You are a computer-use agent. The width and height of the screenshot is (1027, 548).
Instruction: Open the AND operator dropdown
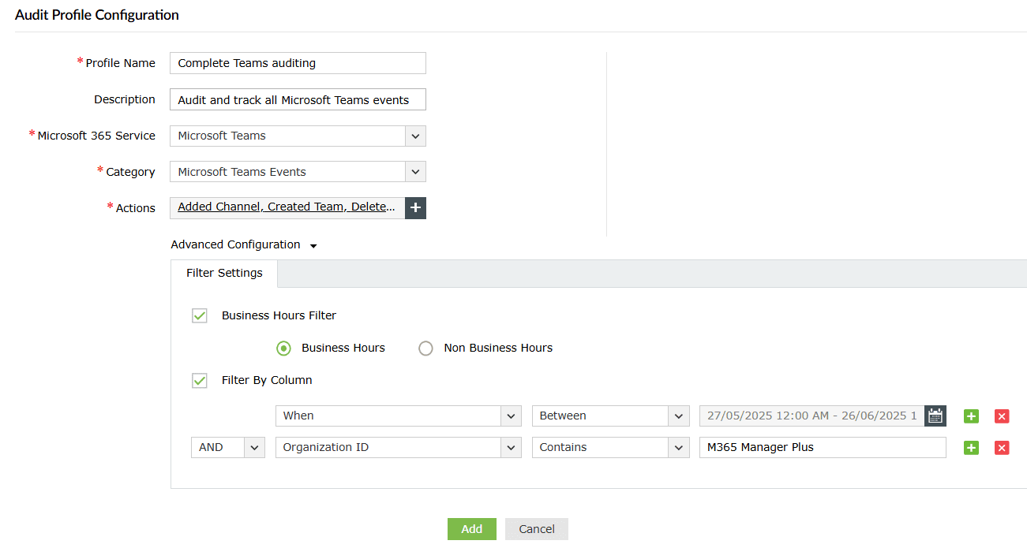tap(254, 447)
